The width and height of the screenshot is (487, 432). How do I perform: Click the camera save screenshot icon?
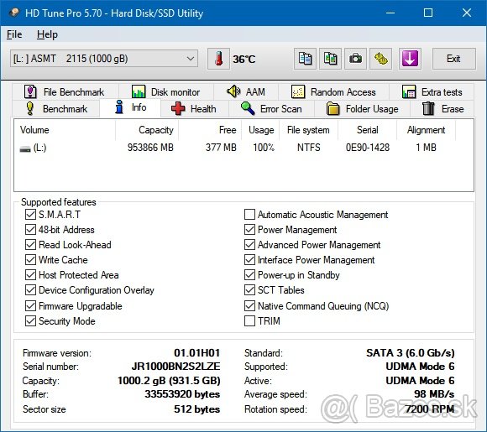[355, 59]
